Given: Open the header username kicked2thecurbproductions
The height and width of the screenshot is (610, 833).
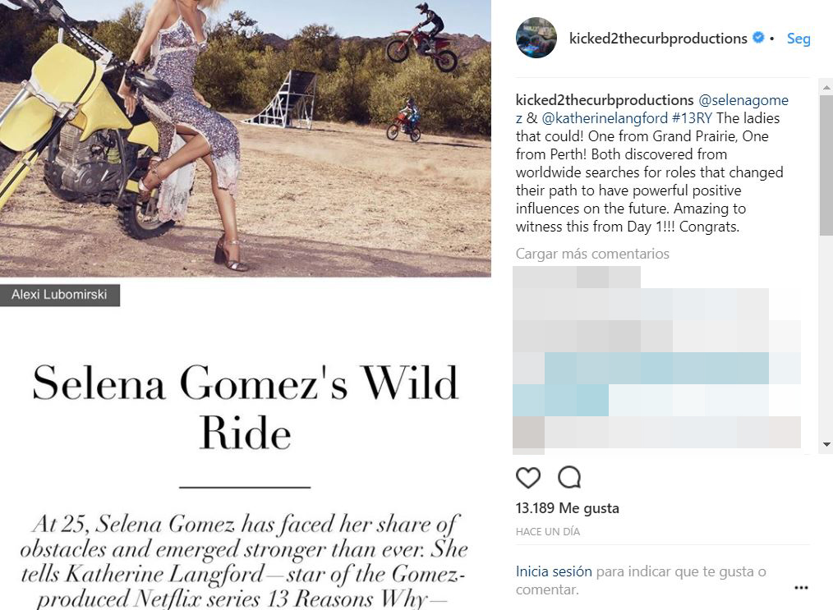Looking at the screenshot, I should click(658, 39).
